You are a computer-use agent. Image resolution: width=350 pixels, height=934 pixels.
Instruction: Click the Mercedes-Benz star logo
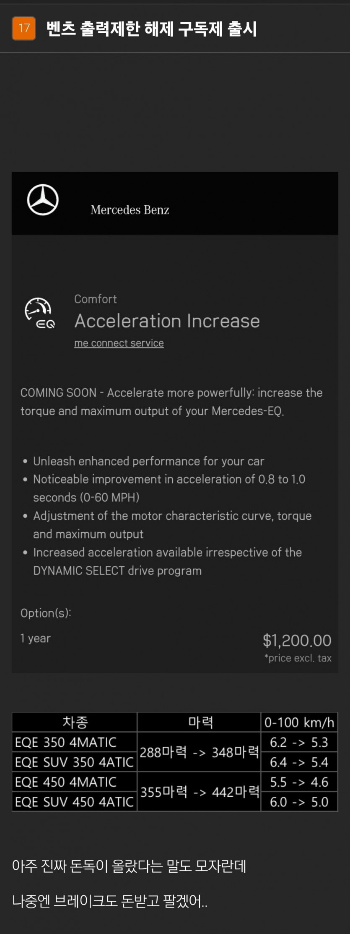[43, 200]
